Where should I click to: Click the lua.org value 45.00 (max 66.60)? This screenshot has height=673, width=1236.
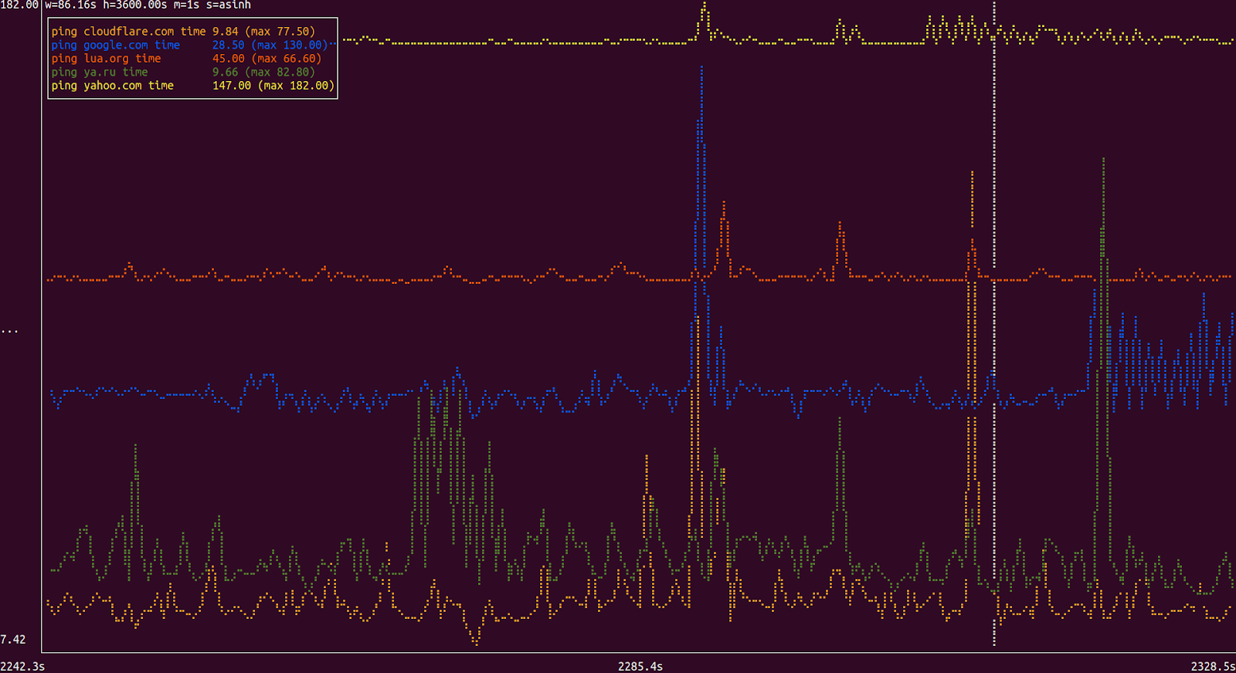point(267,59)
